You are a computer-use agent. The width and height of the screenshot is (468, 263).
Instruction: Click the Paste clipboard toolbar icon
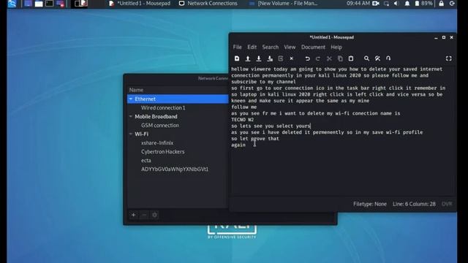coord(351,58)
